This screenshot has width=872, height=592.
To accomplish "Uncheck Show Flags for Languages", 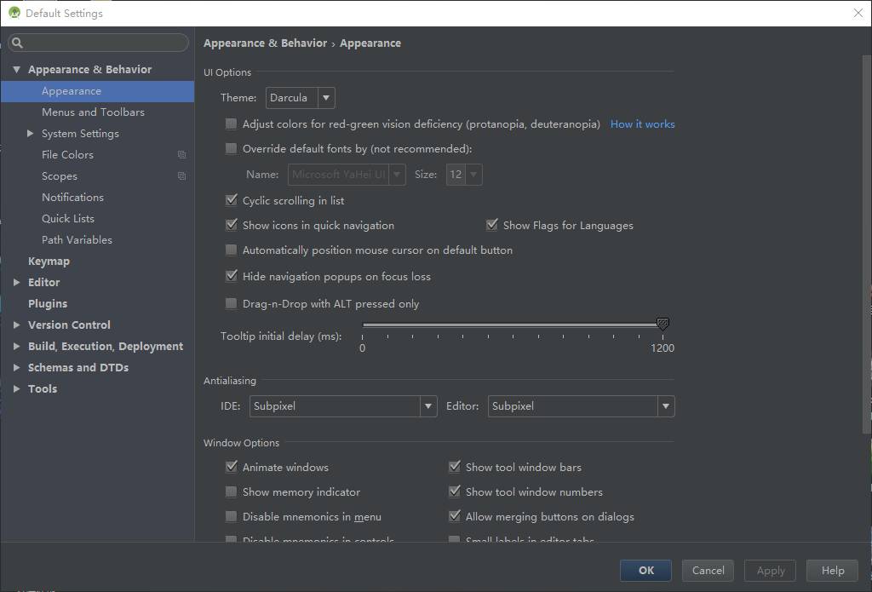I will [x=491, y=225].
